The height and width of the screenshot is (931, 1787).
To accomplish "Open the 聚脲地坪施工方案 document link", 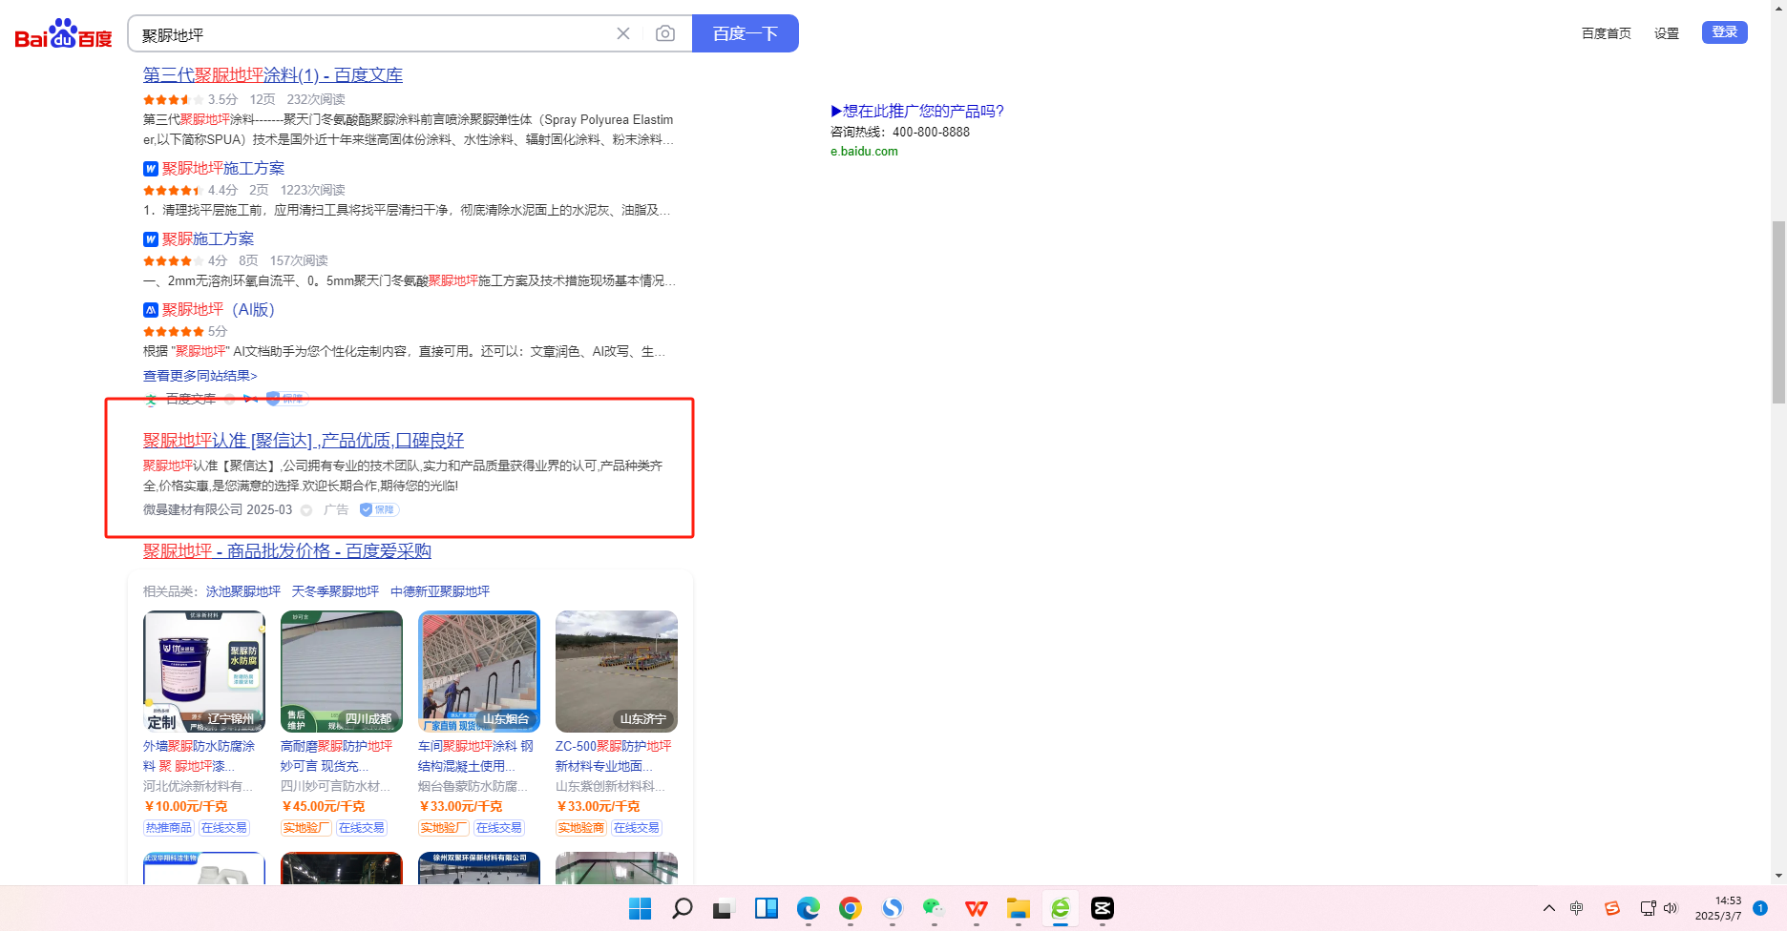I will 223,169.
